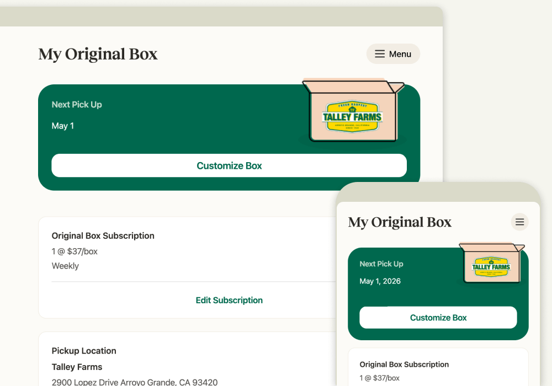Click the Weekly frequency text
The height and width of the screenshot is (386, 552).
click(65, 266)
